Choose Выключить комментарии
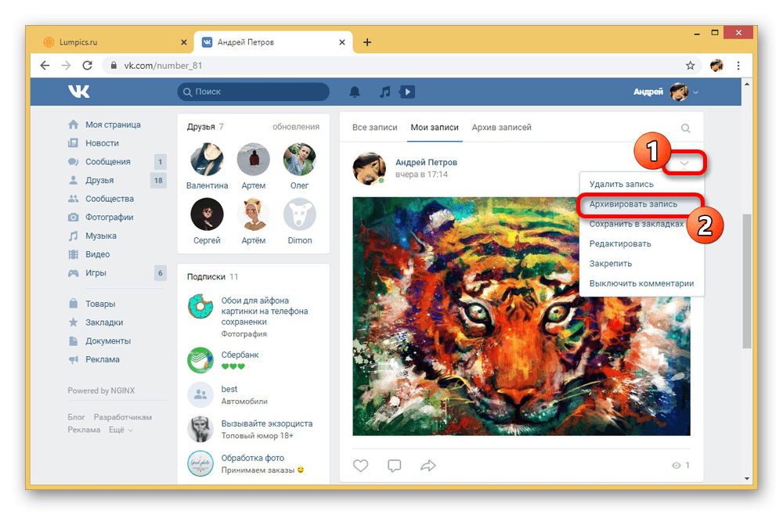The width and height of the screenshot is (783, 515). pyautogui.click(x=642, y=283)
